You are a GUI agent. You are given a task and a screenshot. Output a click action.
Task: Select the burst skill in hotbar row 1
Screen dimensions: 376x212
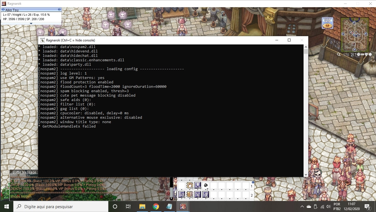(x=190, y=185)
